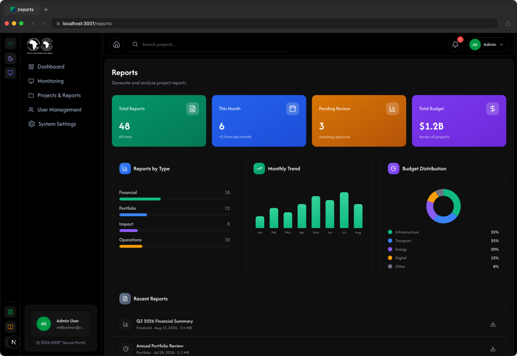Open the Pending Review card
Image resolution: width=517 pixels, height=356 pixels.
(359, 121)
